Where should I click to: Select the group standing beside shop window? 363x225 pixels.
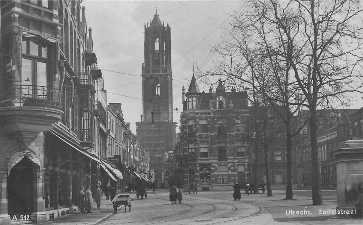tap(86, 199)
